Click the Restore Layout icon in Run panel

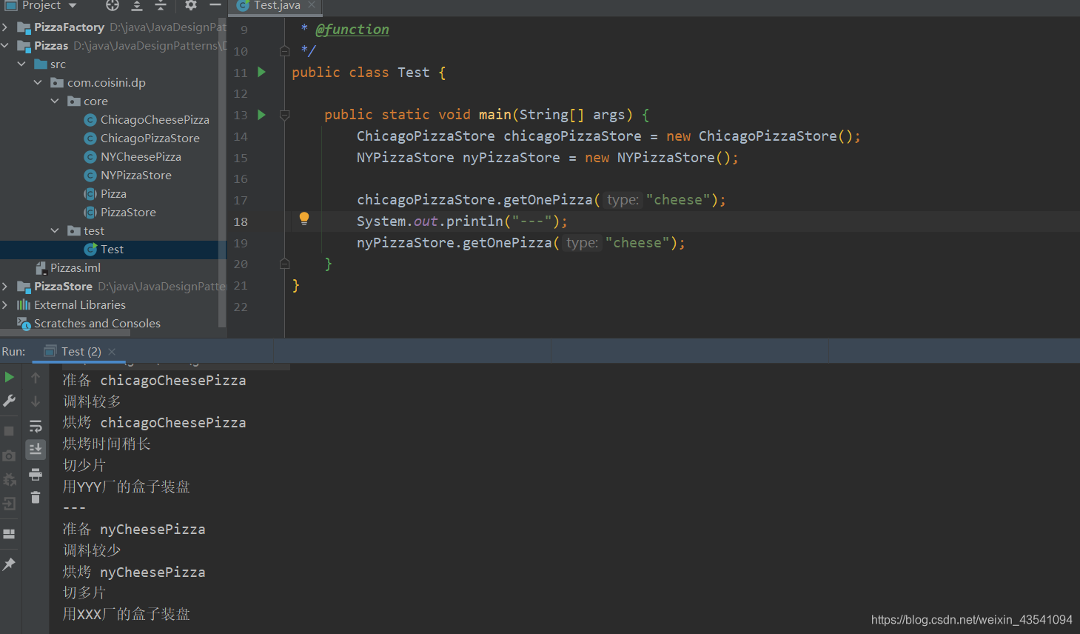pyautogui.click(x=9, y=534)
